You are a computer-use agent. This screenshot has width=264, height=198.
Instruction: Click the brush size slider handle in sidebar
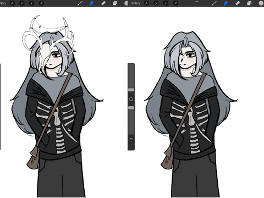[x=131, y=90]
